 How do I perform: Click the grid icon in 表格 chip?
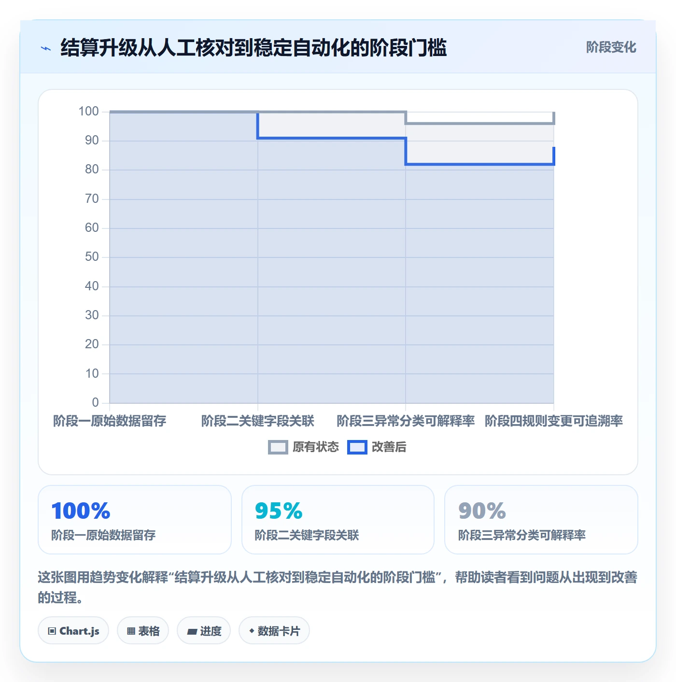[x=131, y=631]
